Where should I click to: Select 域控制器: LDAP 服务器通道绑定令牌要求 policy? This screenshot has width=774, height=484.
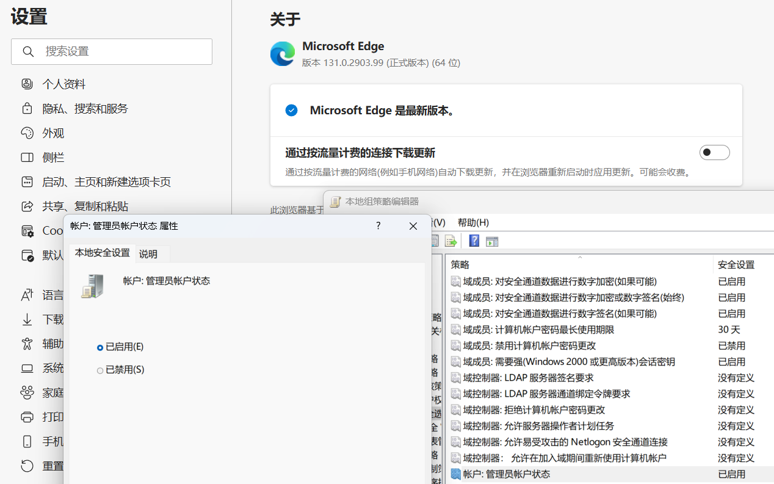(610, 394)
